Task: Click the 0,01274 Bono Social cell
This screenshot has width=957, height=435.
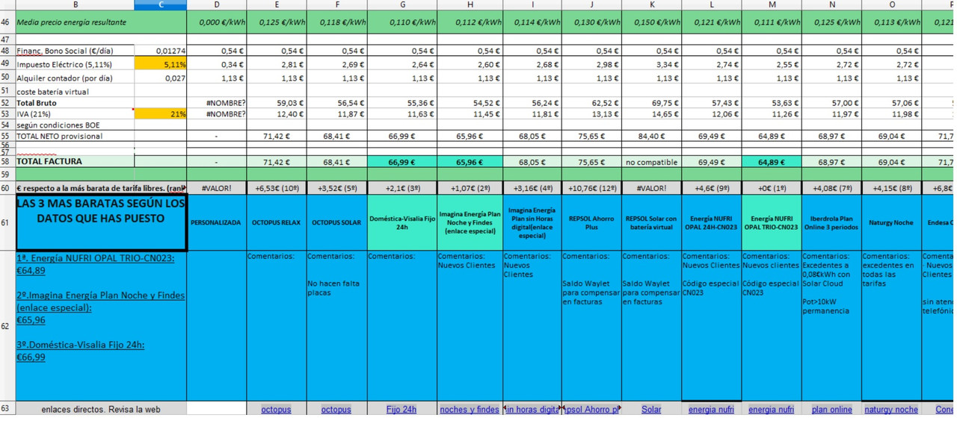Action: tap(161, 51)
